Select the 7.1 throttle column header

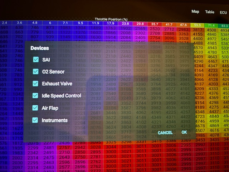65,23
